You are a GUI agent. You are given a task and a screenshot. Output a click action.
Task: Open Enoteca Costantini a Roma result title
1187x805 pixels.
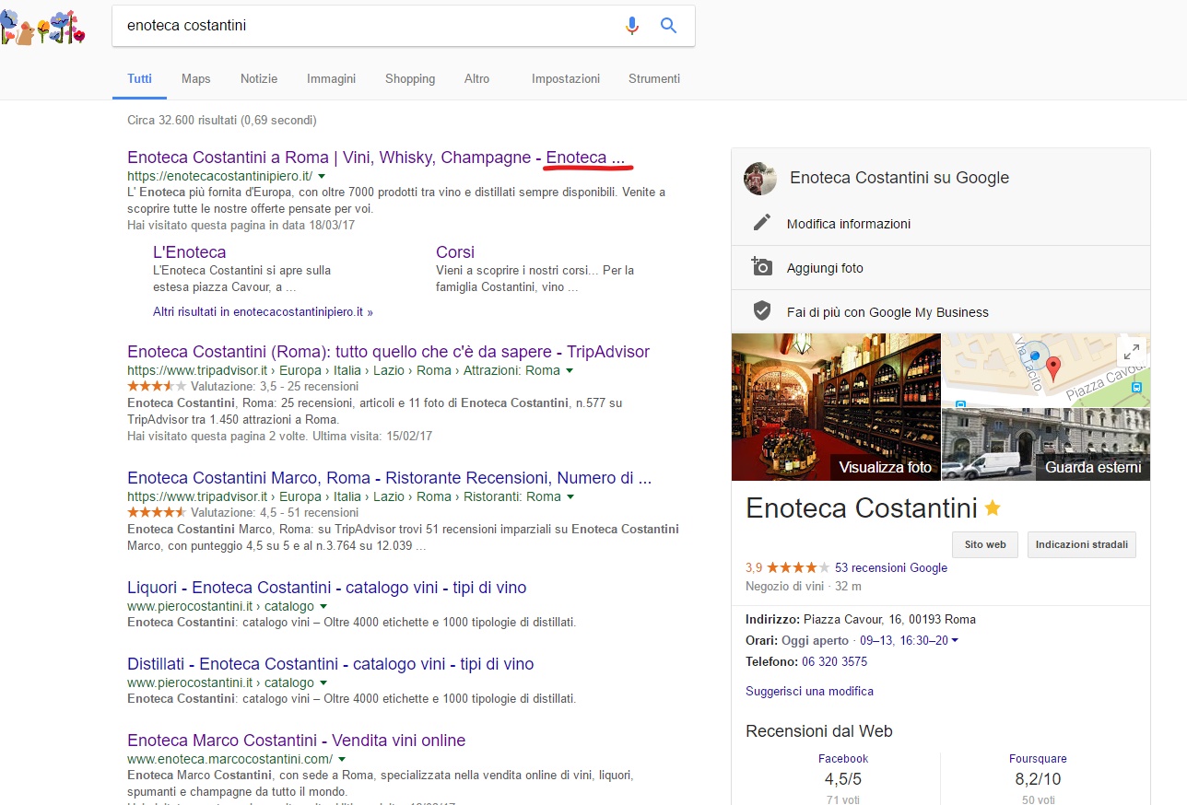(376, 157)
